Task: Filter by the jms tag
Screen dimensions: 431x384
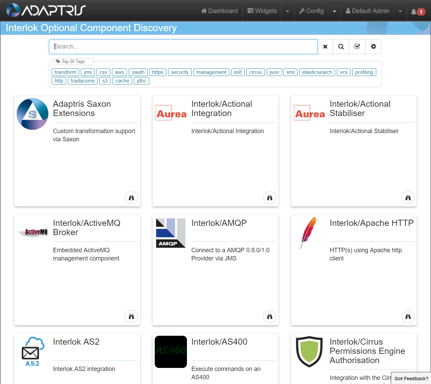Action: coord(88,72)
